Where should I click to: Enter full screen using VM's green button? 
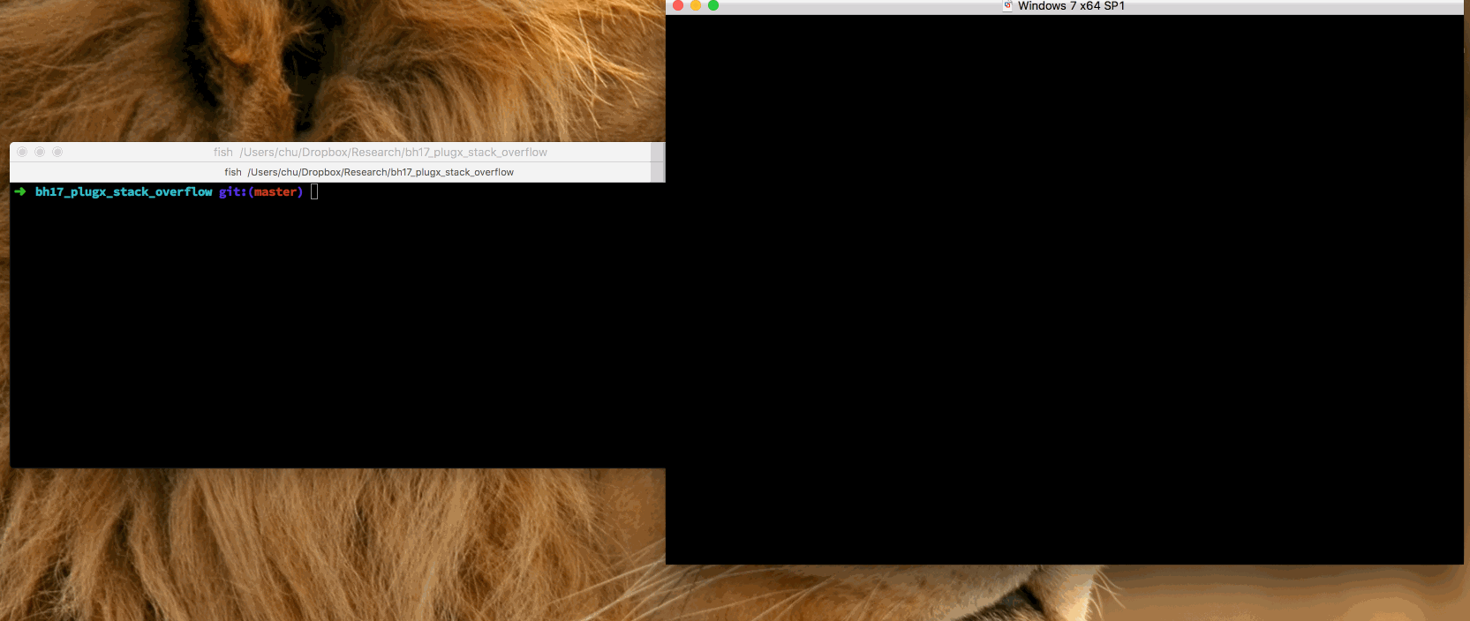pos(713,5)
